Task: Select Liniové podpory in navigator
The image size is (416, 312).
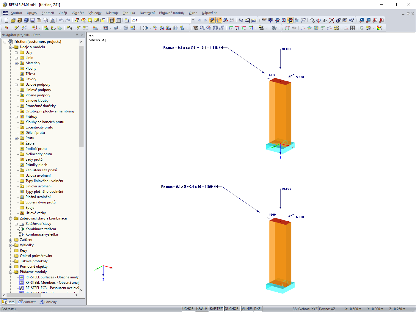Action: [x=38, y=90]
